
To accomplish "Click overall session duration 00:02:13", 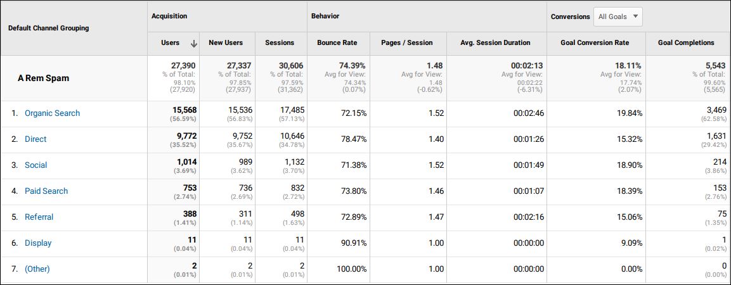I will (x=527, y=66).
